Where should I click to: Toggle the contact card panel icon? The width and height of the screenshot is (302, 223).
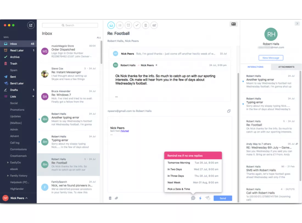[233, 24]
